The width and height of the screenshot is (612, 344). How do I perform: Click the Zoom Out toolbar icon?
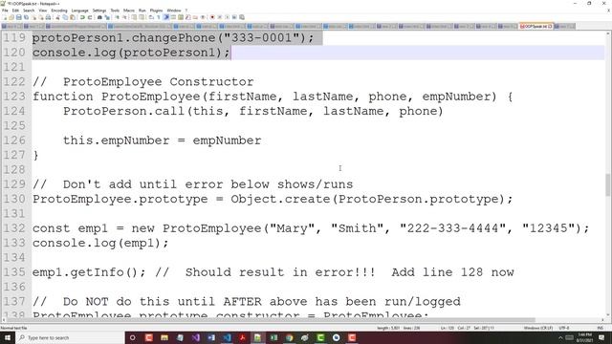click(x=125, y=17)
